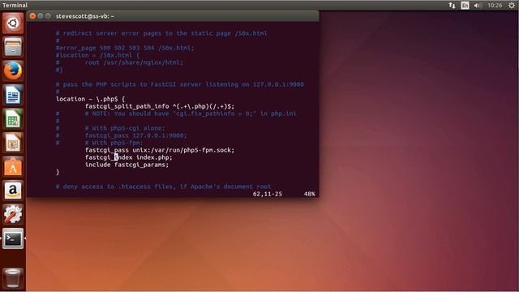Maximize the terminal window
The width and height of the screenshot is (519, 292).
point(49,16)
